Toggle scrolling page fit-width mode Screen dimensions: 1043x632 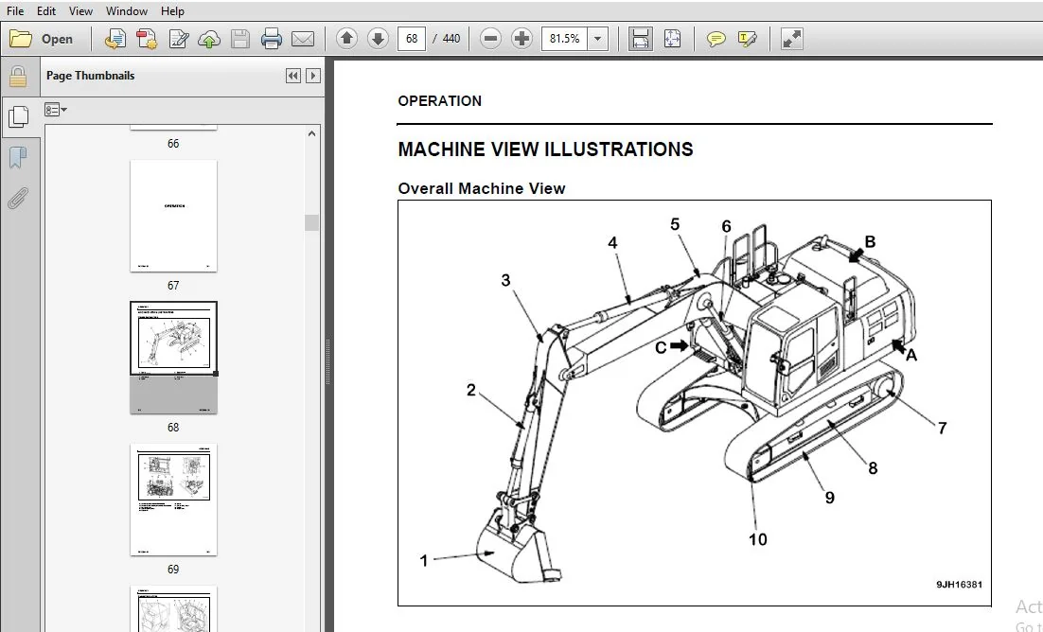[x=641, y=39]
